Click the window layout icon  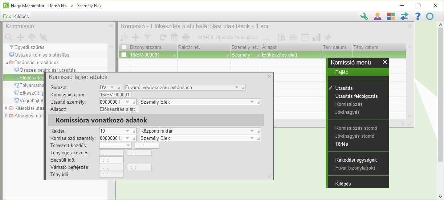(305, 37)
